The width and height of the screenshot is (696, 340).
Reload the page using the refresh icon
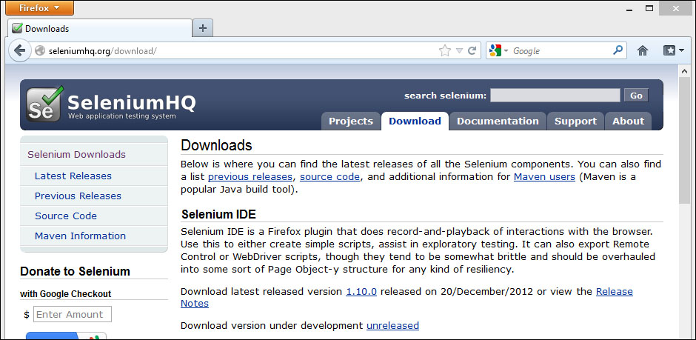point(472,51)
